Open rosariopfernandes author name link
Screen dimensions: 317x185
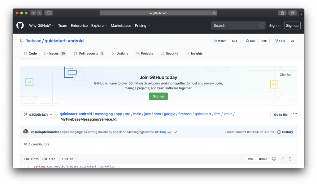(x=45, y=132)
